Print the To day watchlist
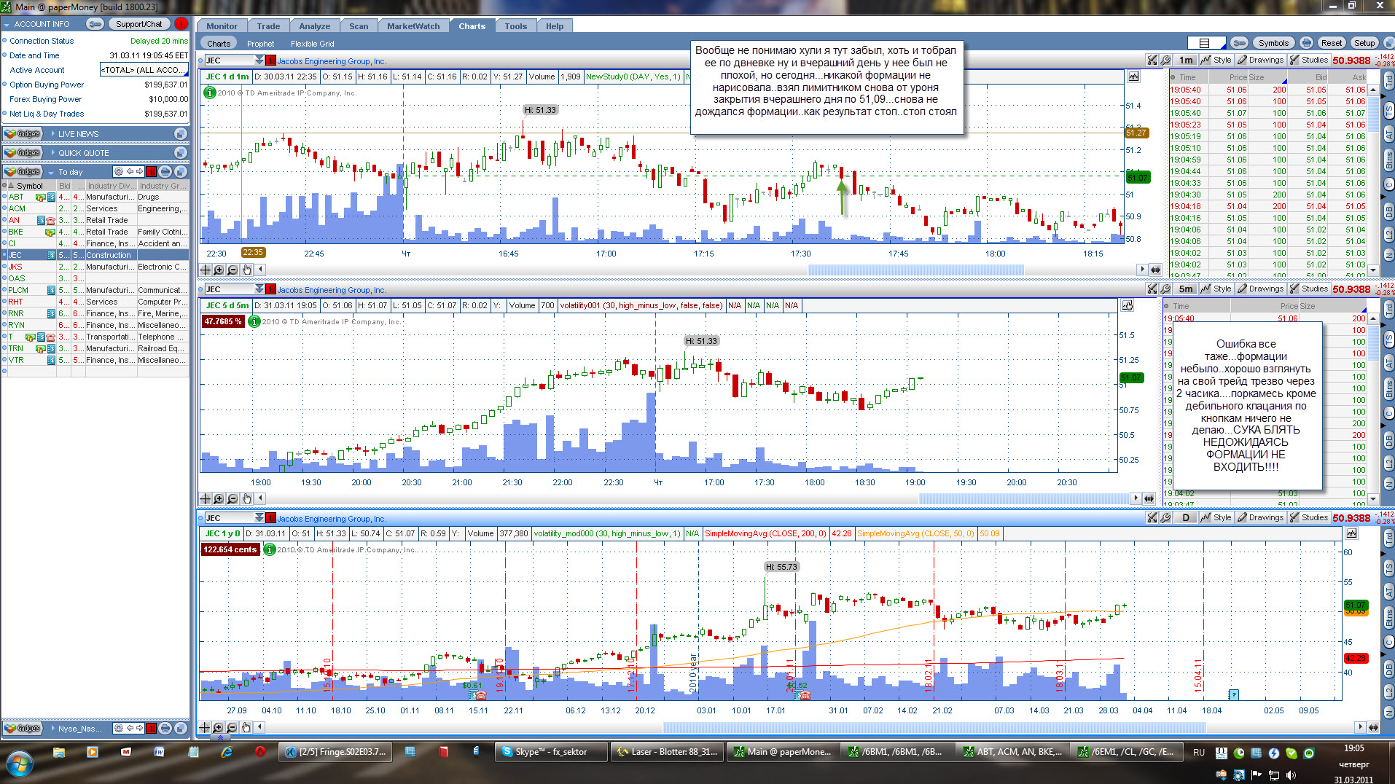Viewport: 1395px width, 784px height. click(x=165, y=172)
